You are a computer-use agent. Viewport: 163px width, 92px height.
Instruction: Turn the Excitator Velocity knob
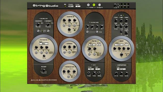47,47
